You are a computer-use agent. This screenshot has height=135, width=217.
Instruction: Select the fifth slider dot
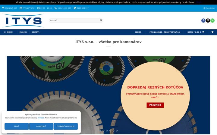pos(114,130)
